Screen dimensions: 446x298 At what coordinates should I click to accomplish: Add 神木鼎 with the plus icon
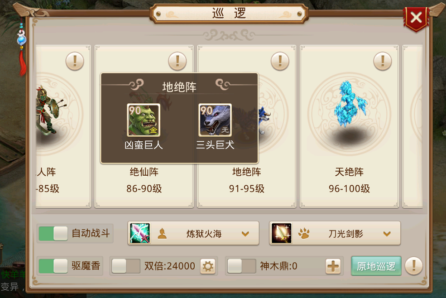(333, 266)
